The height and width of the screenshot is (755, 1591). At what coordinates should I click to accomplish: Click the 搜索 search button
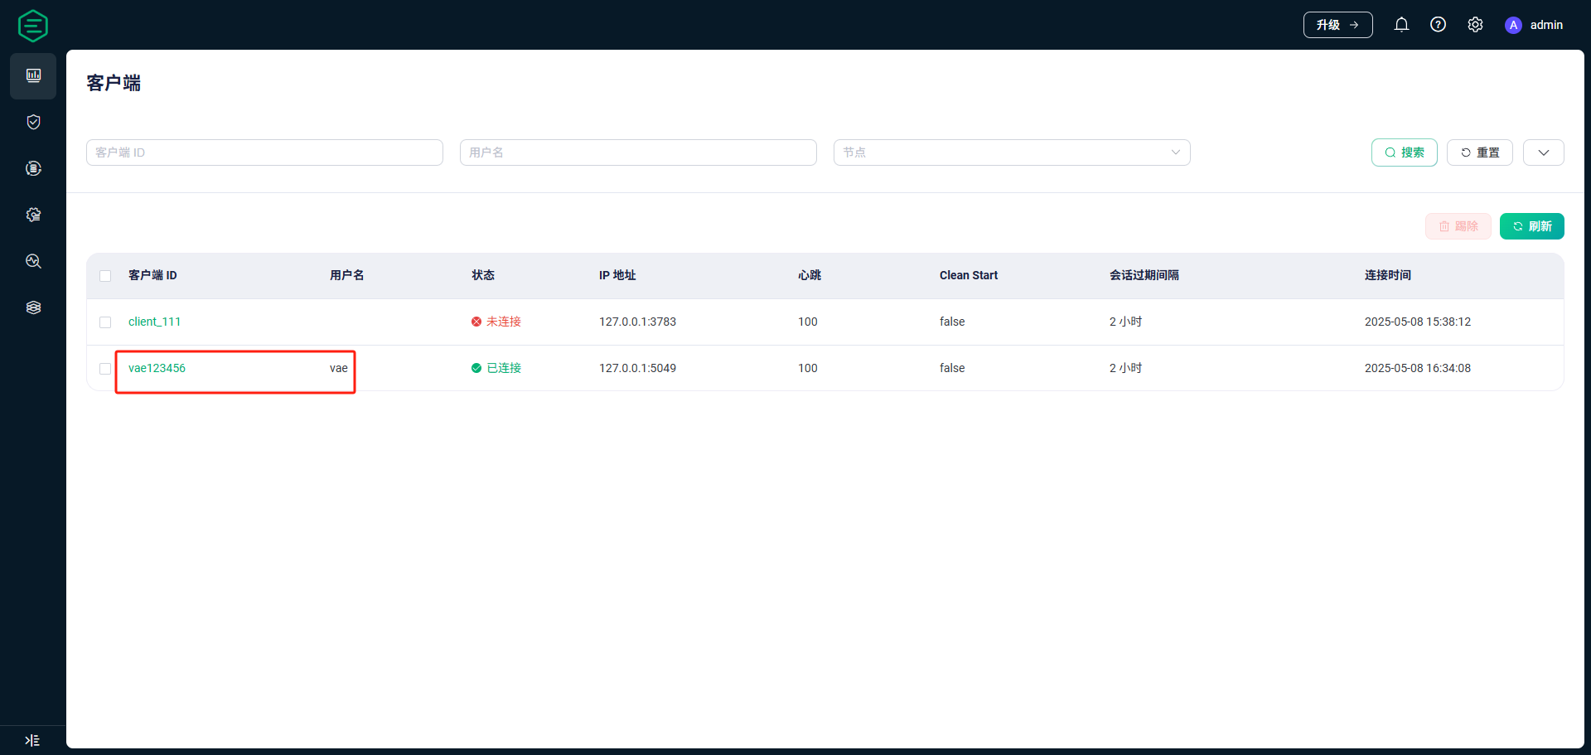click(x=1404, y=152)
